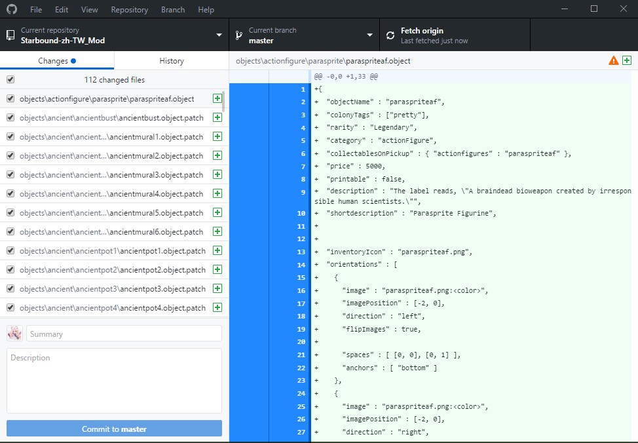
Task: Deselect the ancientmural4.object.patch checkbox
Action: (x=10, y=193)
